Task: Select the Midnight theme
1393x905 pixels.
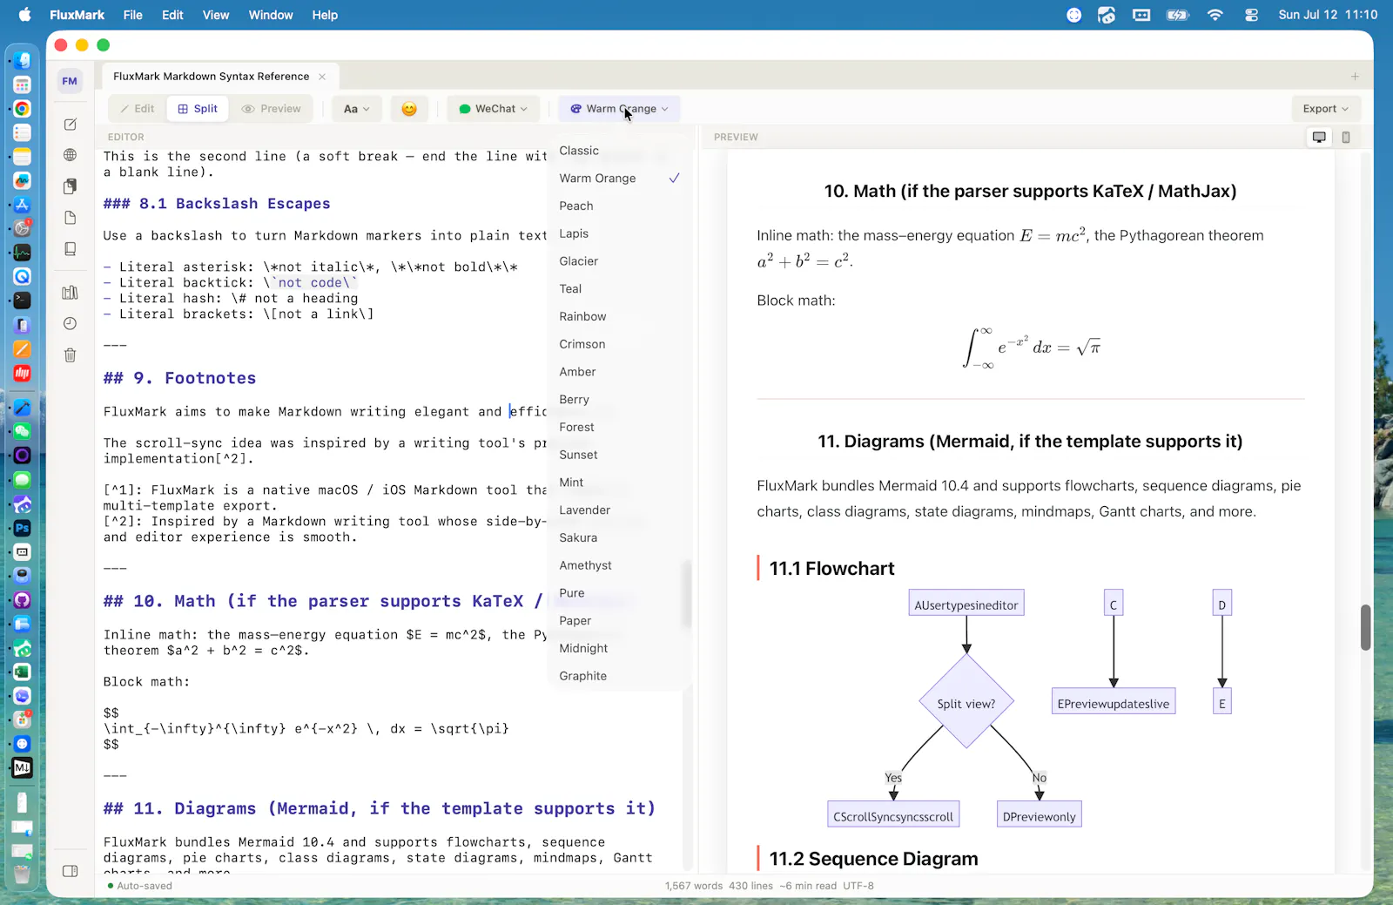Action: pos(620,649)
